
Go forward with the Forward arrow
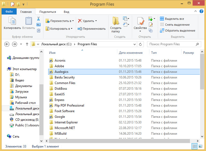[14, 44]
